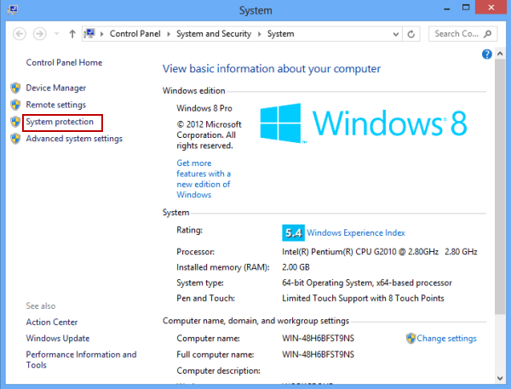This screenshot has height=389, width=511.
Task: Click the Windows 8 Pro edition text
Action: pyautogui.click(x=204, y=108)
